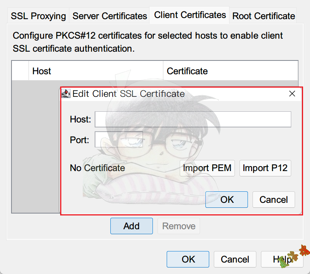Image resolution: width=310 pixels, height=274 pixels.
Task: Switch to the SSL Proxying tab
Action: [38, 16]
